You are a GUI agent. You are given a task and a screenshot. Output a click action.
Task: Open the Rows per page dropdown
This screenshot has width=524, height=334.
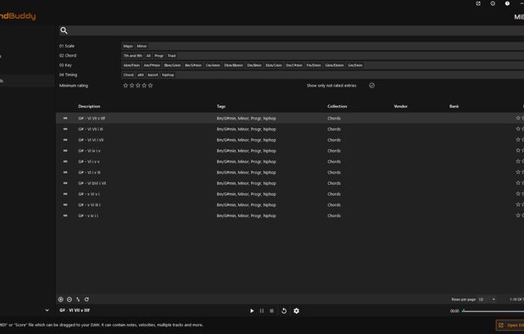tap(487, 299)
